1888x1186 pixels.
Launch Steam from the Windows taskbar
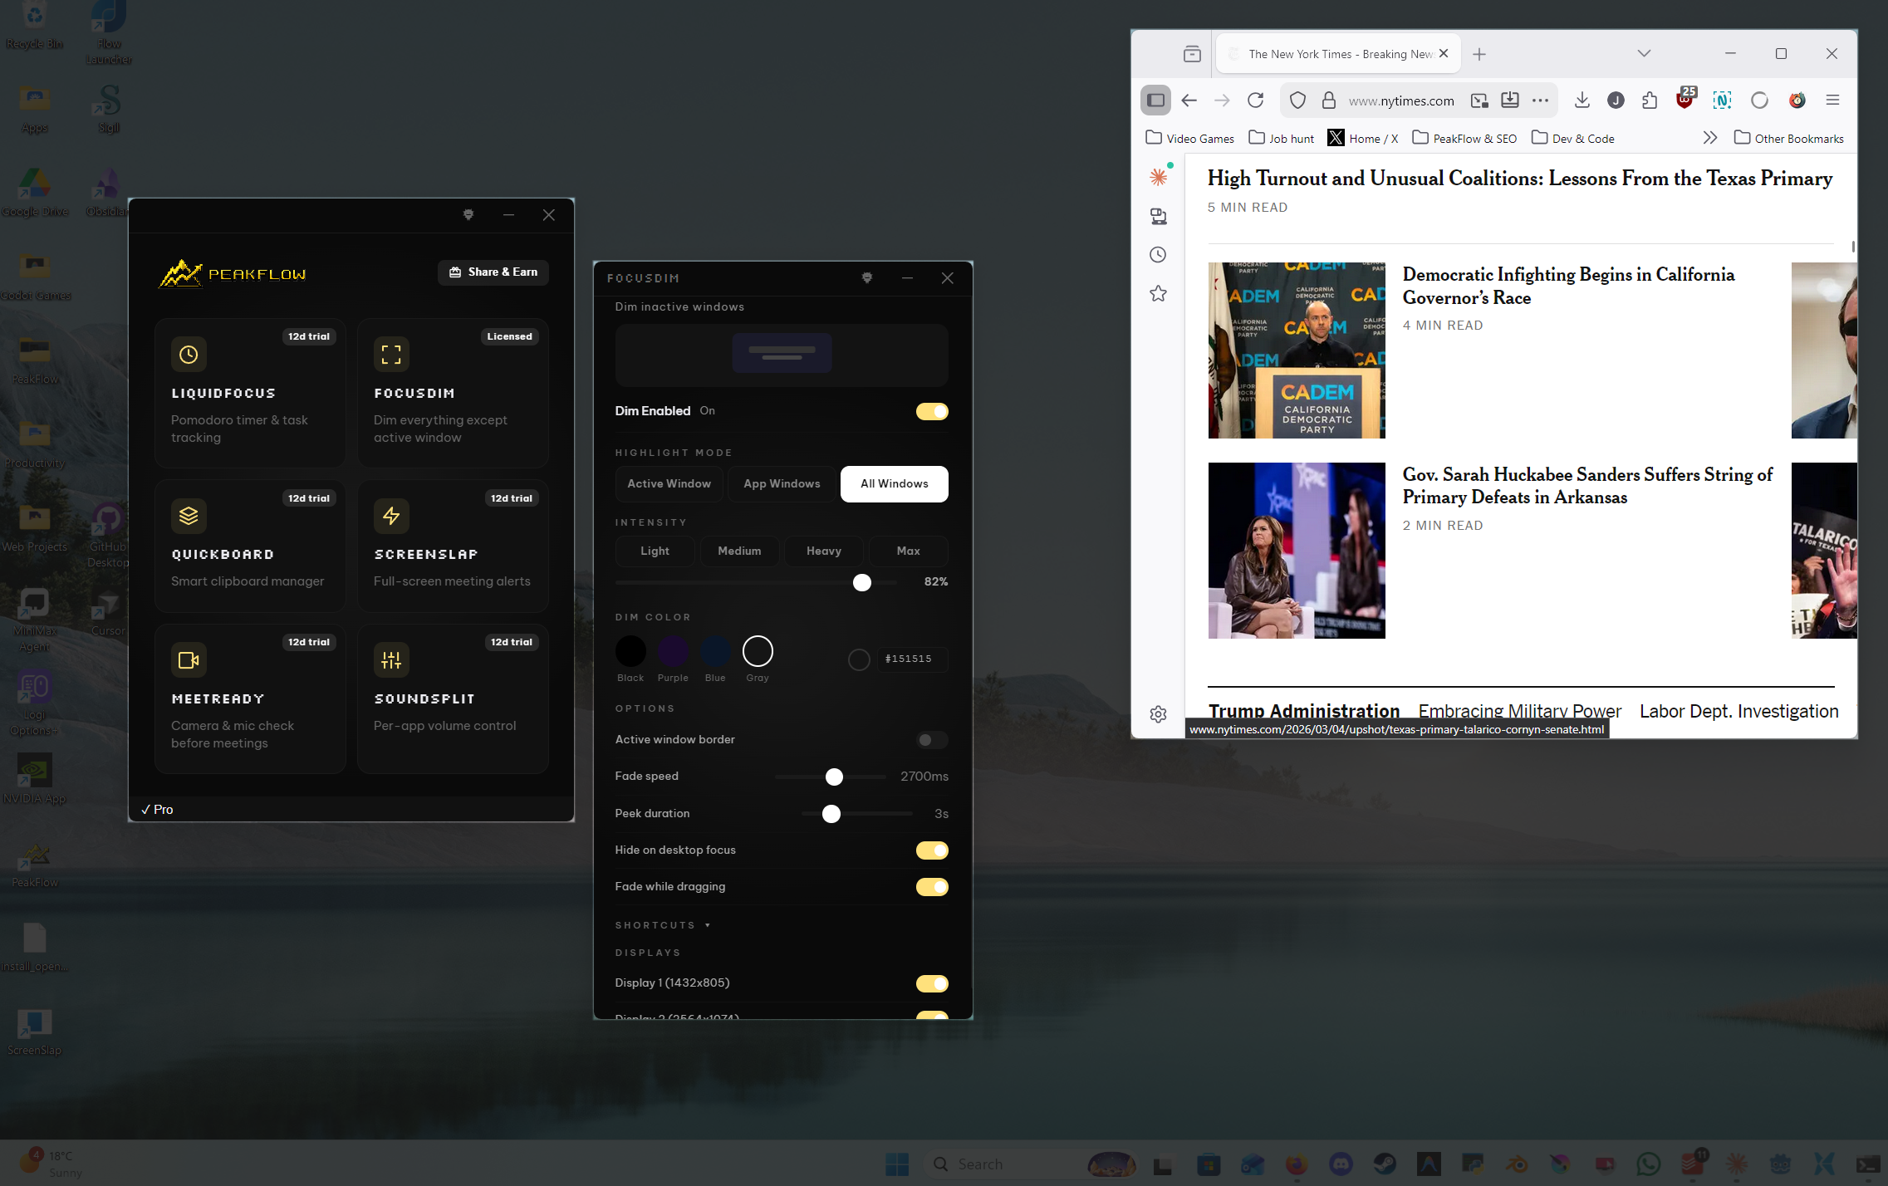tap(1383, 1164)
